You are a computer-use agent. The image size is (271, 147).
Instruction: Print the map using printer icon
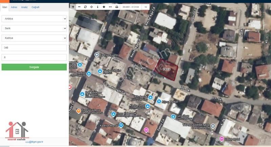tap(117, 7)
